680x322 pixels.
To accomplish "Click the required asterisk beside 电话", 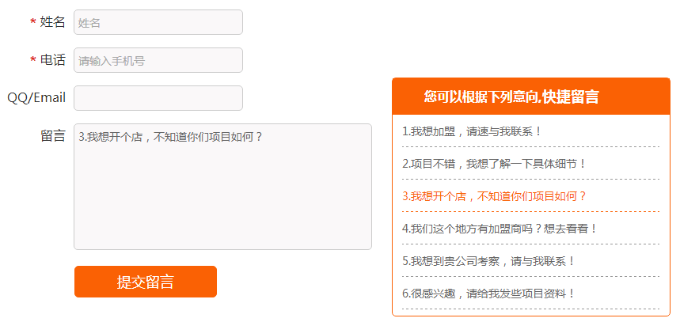I will [x=32, y=60].
